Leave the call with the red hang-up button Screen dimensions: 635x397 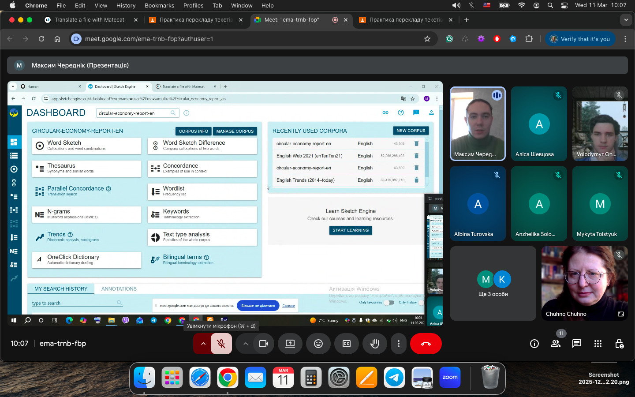(x=426, y=344)
